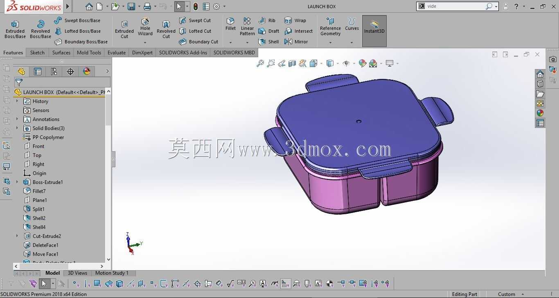The image size is (559, 298).
Task: Click the Intersect tool
Action: click(x=298, y=31)
